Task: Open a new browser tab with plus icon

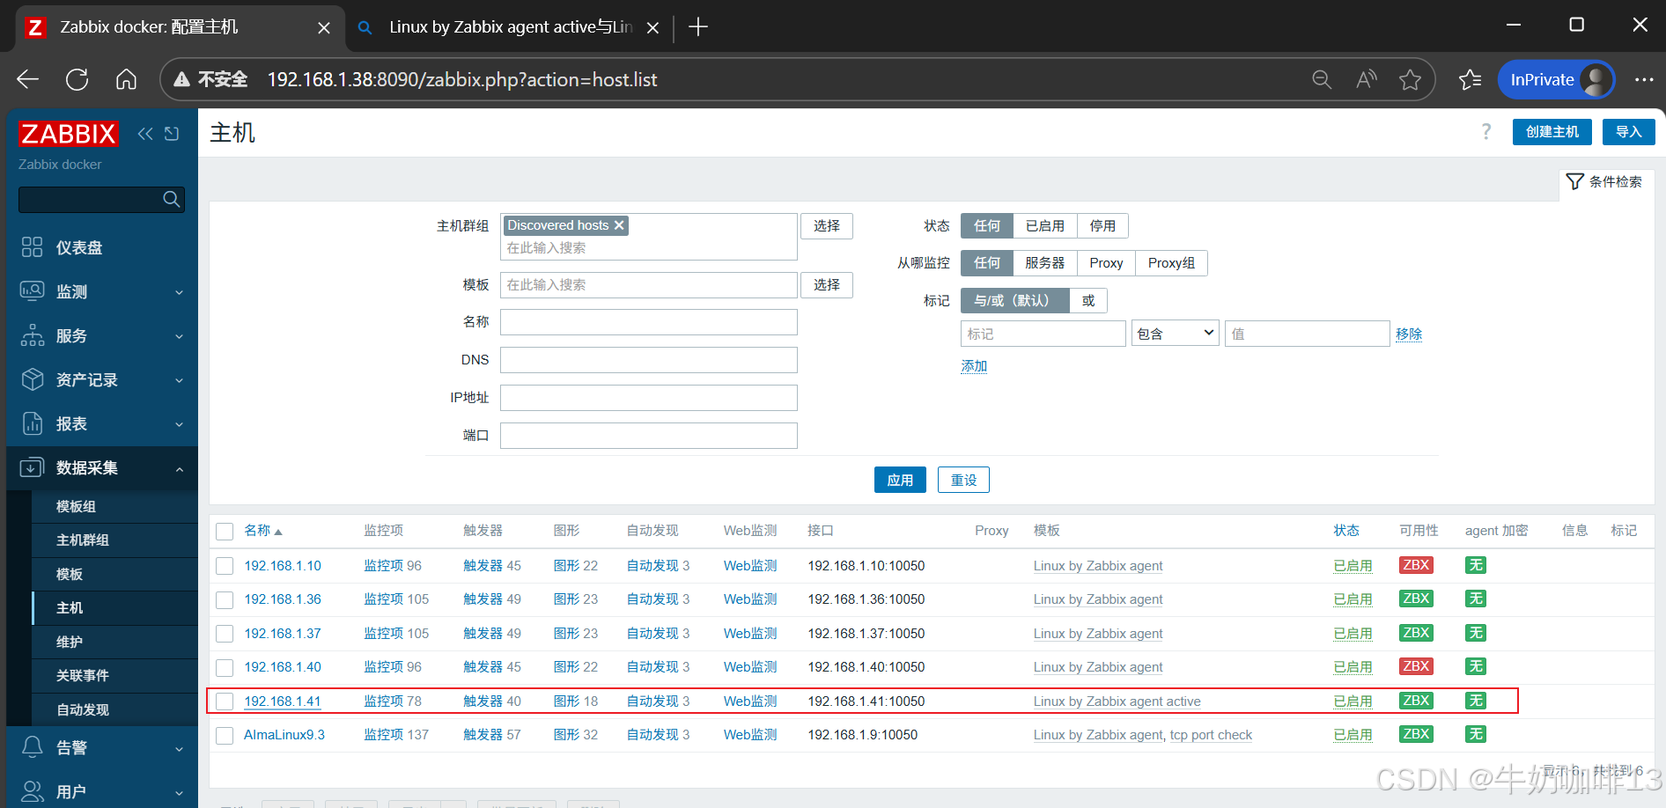Action: pyautogui.click(x=698, y=27)
